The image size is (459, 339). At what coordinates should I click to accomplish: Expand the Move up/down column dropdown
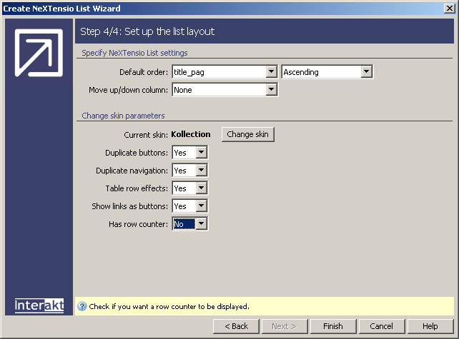(x=271, y=90)
